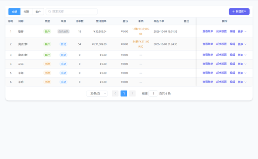The height and width of the screenshot is (159, 258).
Task: Click the 前往 page number input
Action: (x=153, y=94)
